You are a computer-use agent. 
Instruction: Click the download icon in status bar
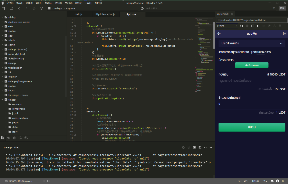pyautogui.click(x=278, y=181)
